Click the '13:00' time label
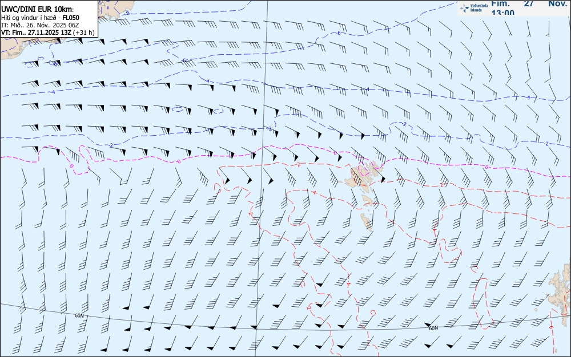 click(x=503, y=13)
